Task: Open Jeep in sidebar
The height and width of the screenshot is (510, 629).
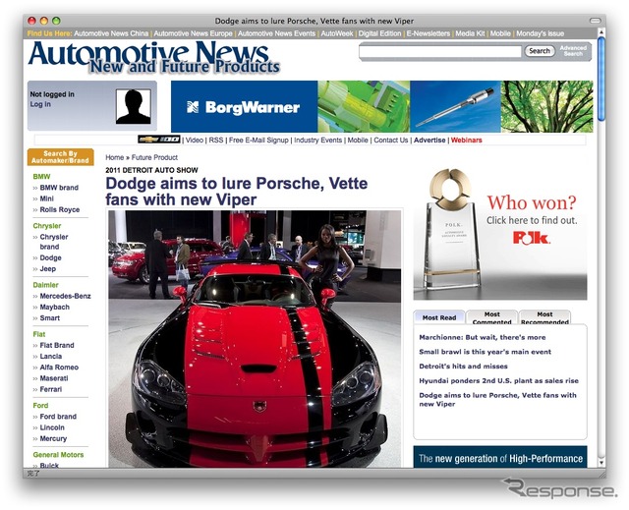Action: [x=48, y=268]
